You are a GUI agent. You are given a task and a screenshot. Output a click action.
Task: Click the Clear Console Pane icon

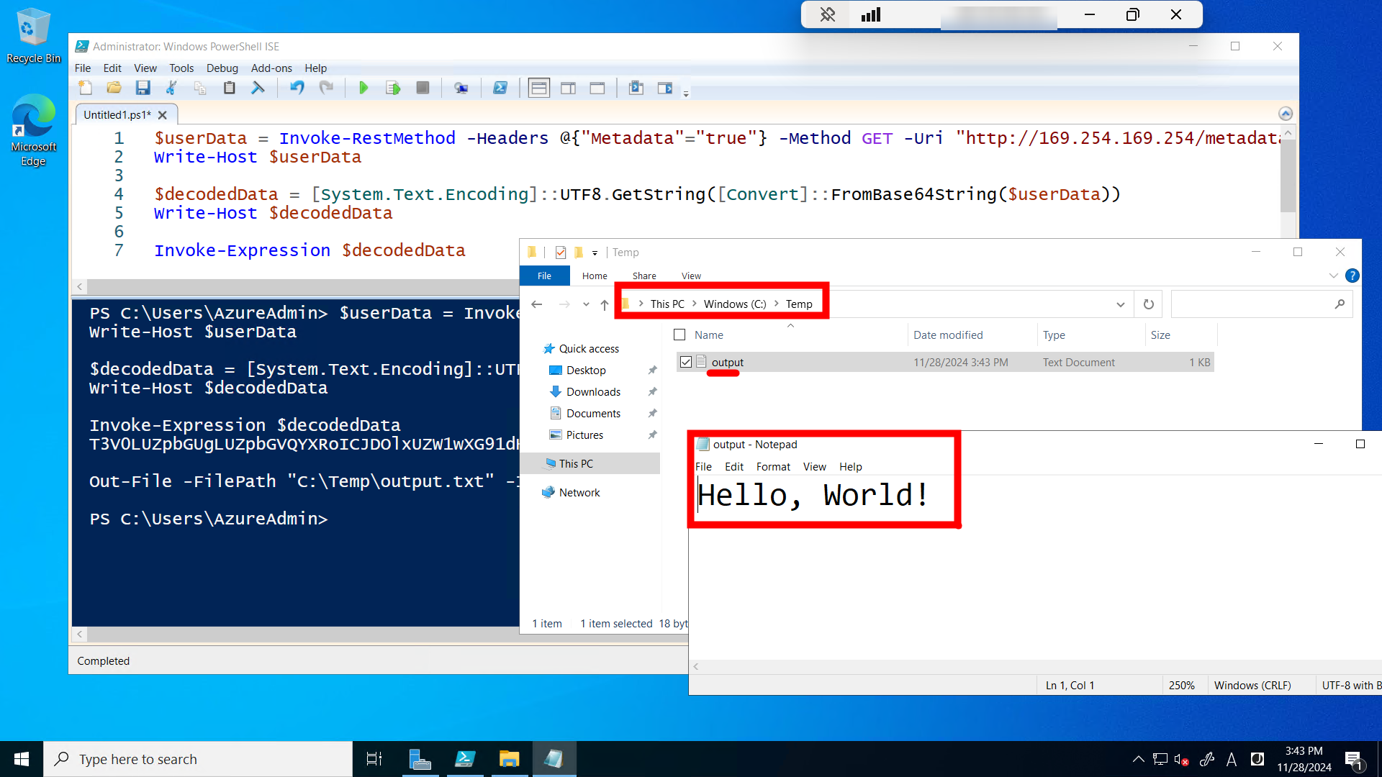258,88
